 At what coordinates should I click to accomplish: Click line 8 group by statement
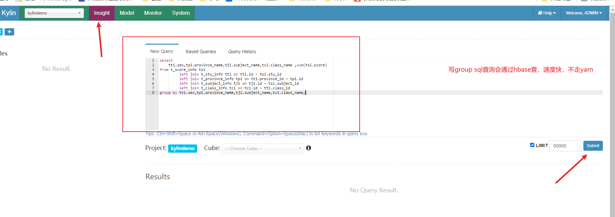pyautogui.click(x=233, y=93)
